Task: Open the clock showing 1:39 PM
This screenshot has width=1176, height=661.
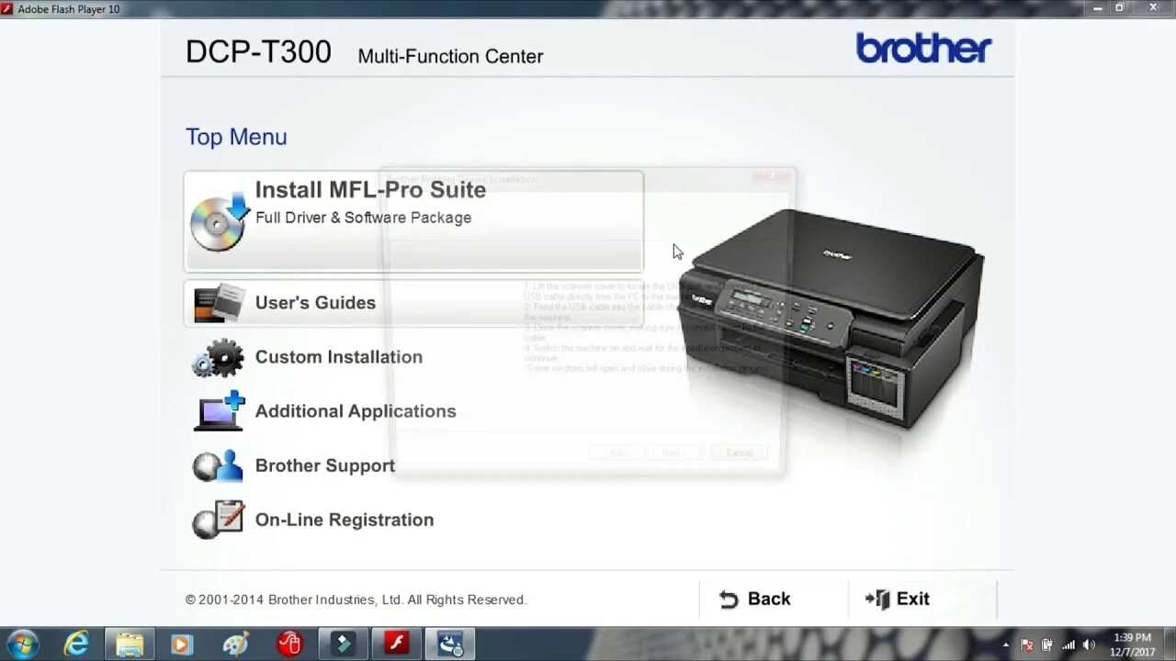Action: point(1132,644)
